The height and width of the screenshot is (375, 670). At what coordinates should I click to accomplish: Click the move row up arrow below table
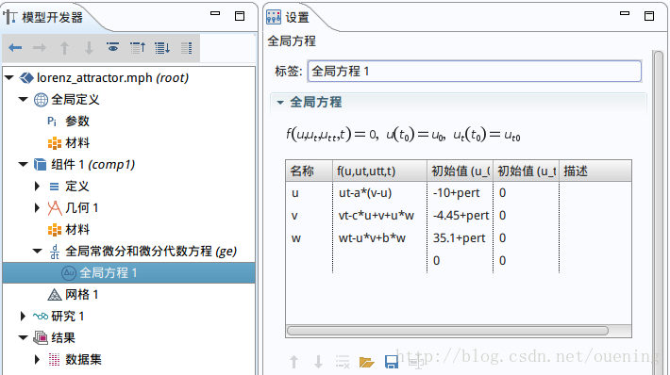(293, 362)
